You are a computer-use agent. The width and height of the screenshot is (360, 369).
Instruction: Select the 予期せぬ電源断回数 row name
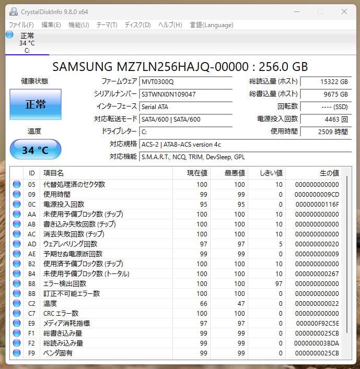tap(73, 254)
